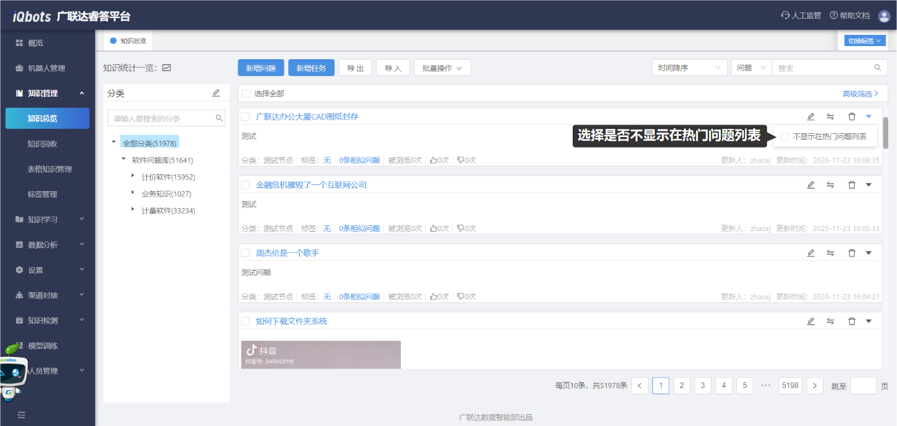Image resolution: width=897 pixels, height=426 pixels.
Task: Open the robot assistant mascot
Action: (14, 372)
